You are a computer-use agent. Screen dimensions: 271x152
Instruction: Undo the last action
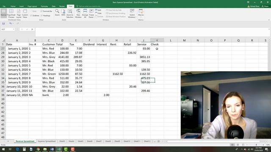[x=11, y=24]
